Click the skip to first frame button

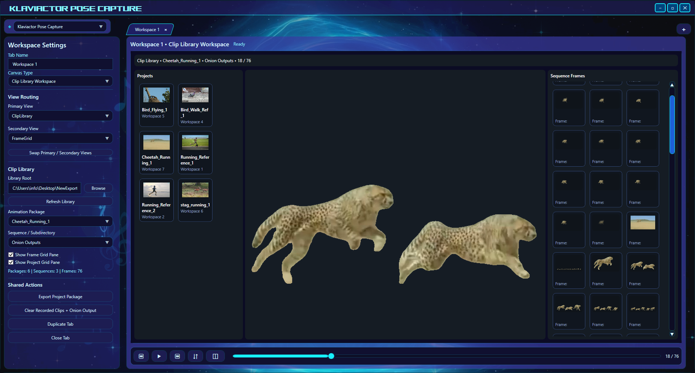pos(141,356)
